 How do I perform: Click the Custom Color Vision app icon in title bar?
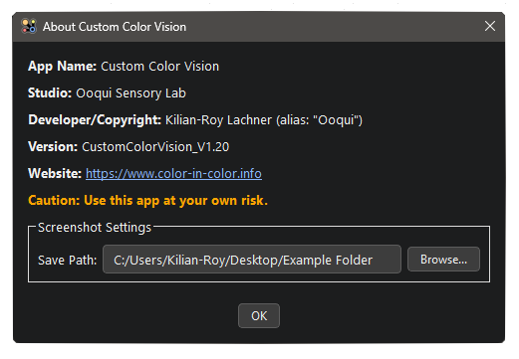(29, 26)
